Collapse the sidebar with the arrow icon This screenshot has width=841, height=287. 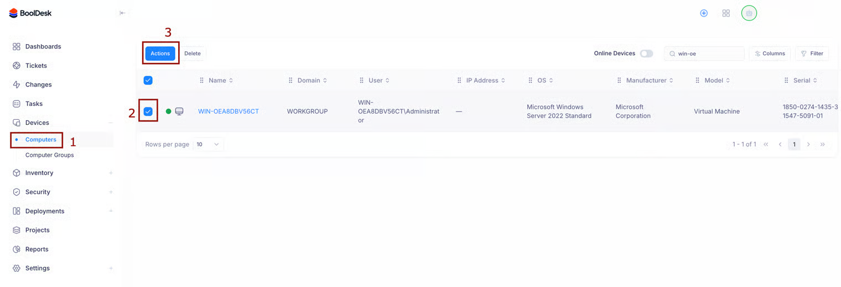(122, 13)
